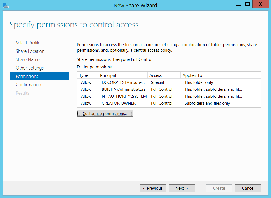Image resolution: width=271 pixels, height=198 pixels.
Task: Open the Customize permissions dialog
Action: click(x=105, y=113)
